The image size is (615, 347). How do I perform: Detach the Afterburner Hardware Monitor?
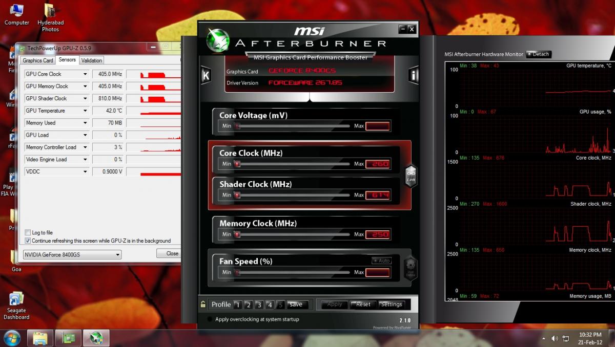coord(539,54)
